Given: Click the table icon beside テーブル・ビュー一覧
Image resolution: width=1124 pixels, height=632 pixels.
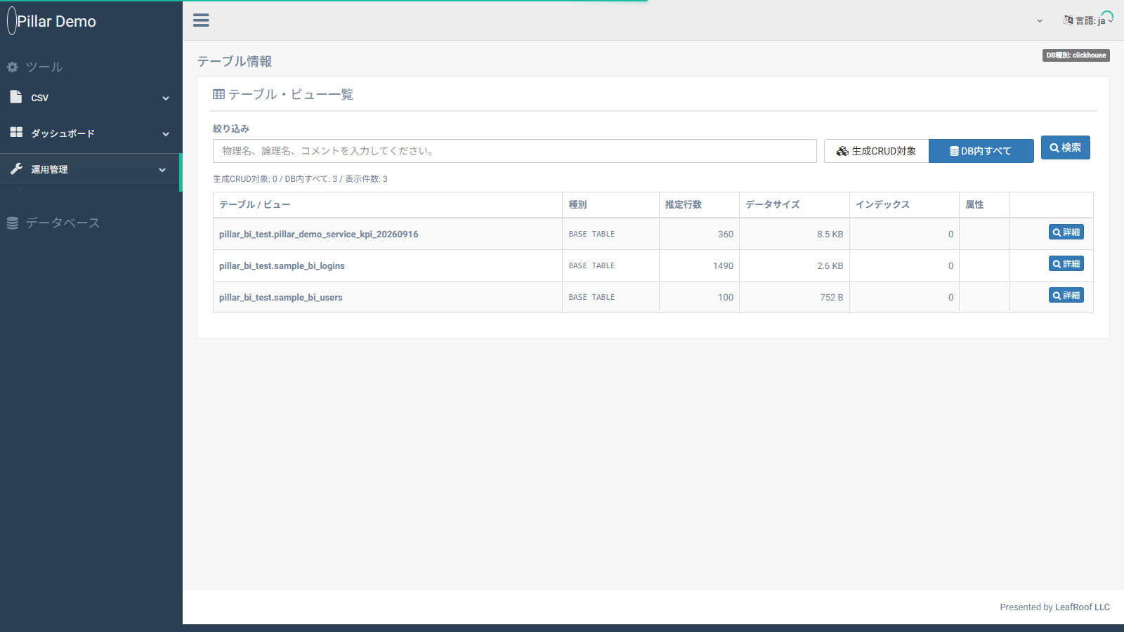Looking at the screenshot, I should pyautogui.click(x=218, y=94).
